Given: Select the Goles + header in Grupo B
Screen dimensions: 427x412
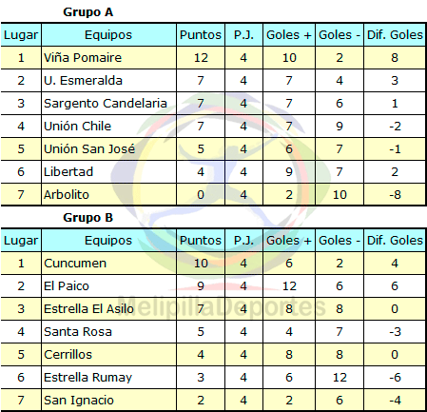Looking at the screenshot, I should tap(289, 240).
